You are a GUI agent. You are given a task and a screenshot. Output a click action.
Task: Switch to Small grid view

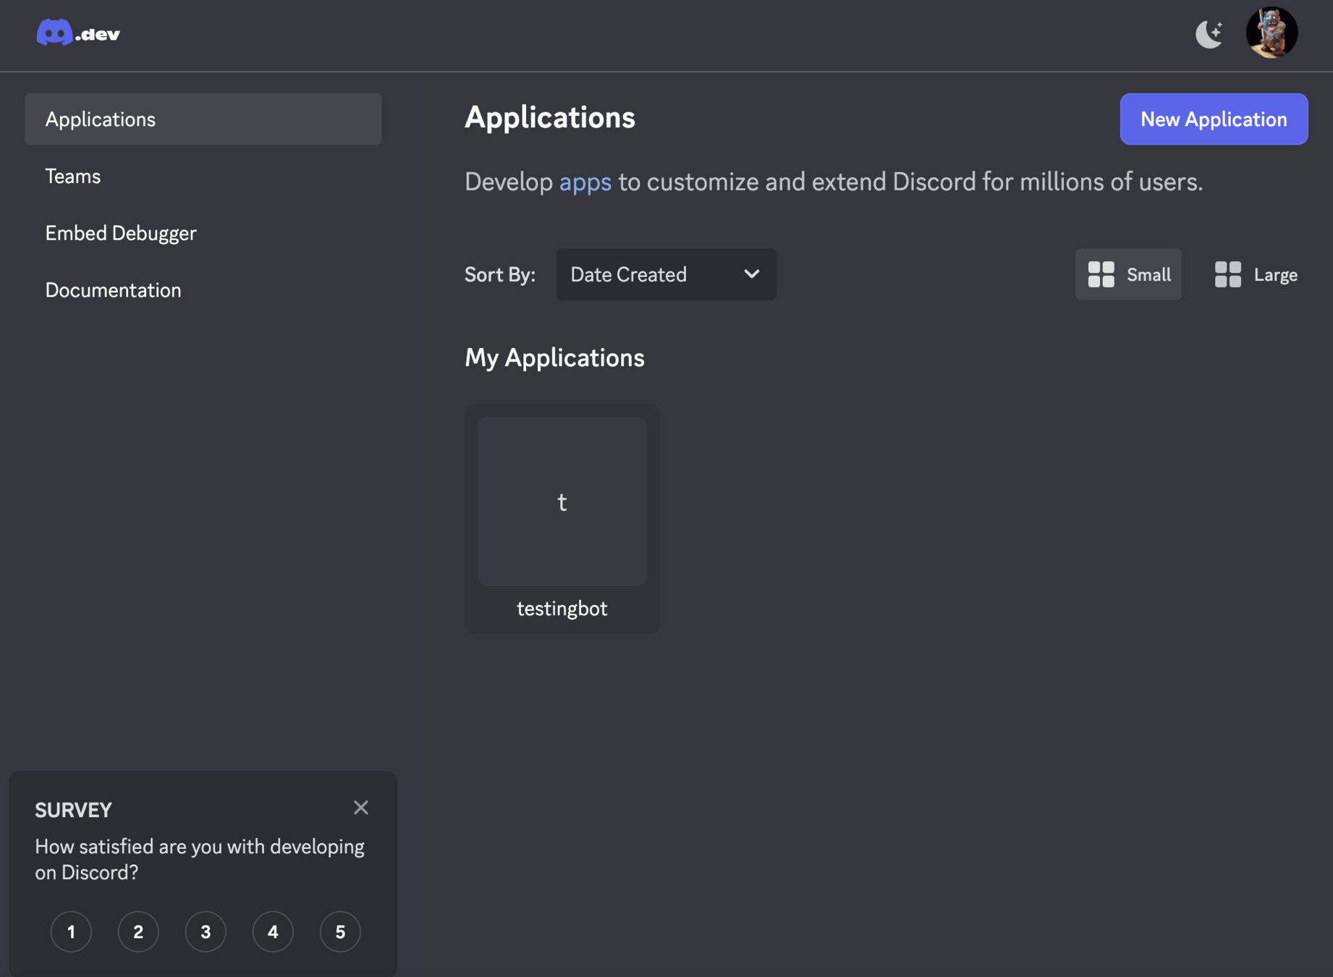[1128, 274]
